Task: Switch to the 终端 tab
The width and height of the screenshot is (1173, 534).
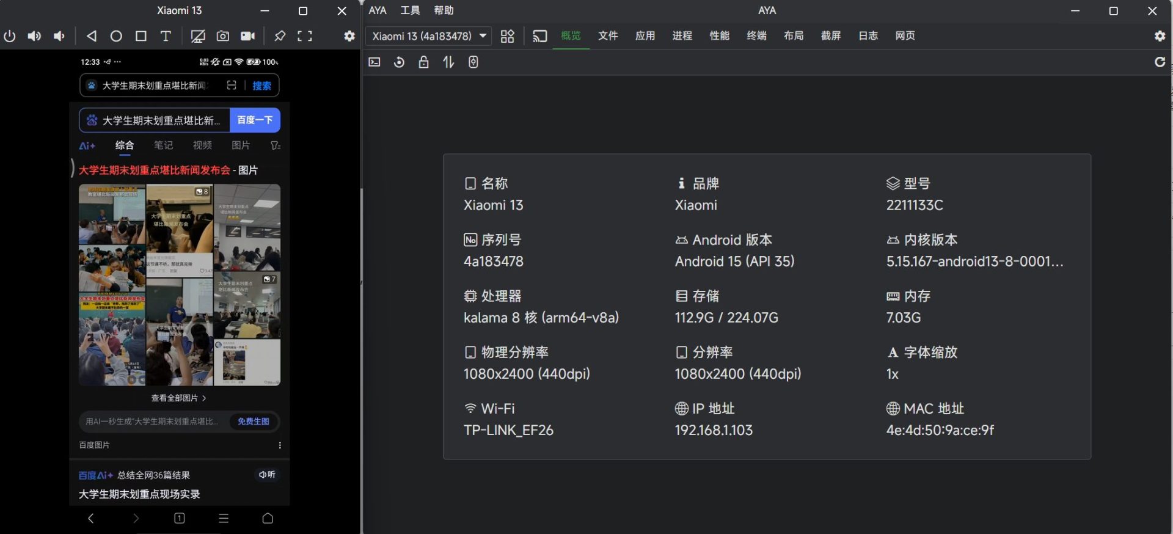Action: click(x=757, y=35)
